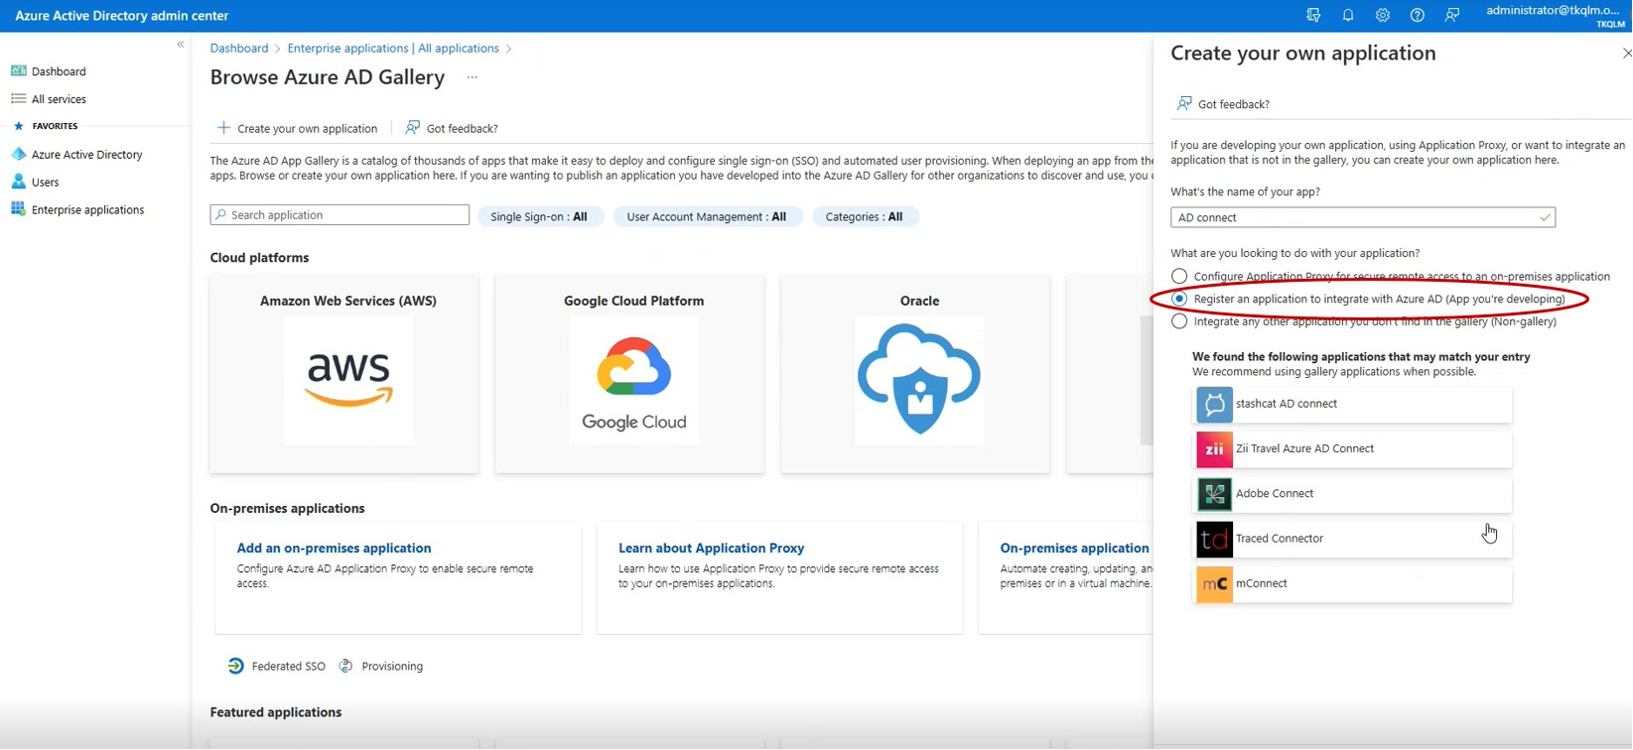Open All services in the left menu
This screenshot has width=1633, height=750.
[x=59, y=99]
